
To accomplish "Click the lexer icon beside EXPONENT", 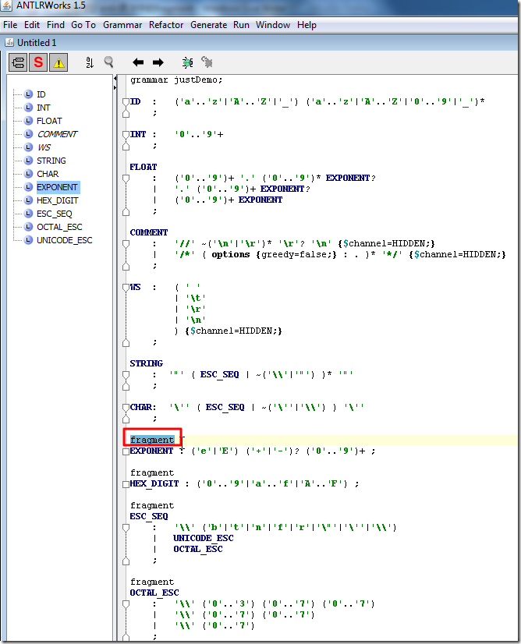I will tap(28, 187).
